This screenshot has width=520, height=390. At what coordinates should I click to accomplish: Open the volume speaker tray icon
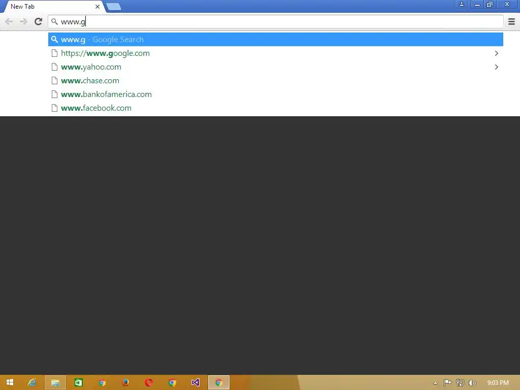pyautogui.click(x=472, y=383)
